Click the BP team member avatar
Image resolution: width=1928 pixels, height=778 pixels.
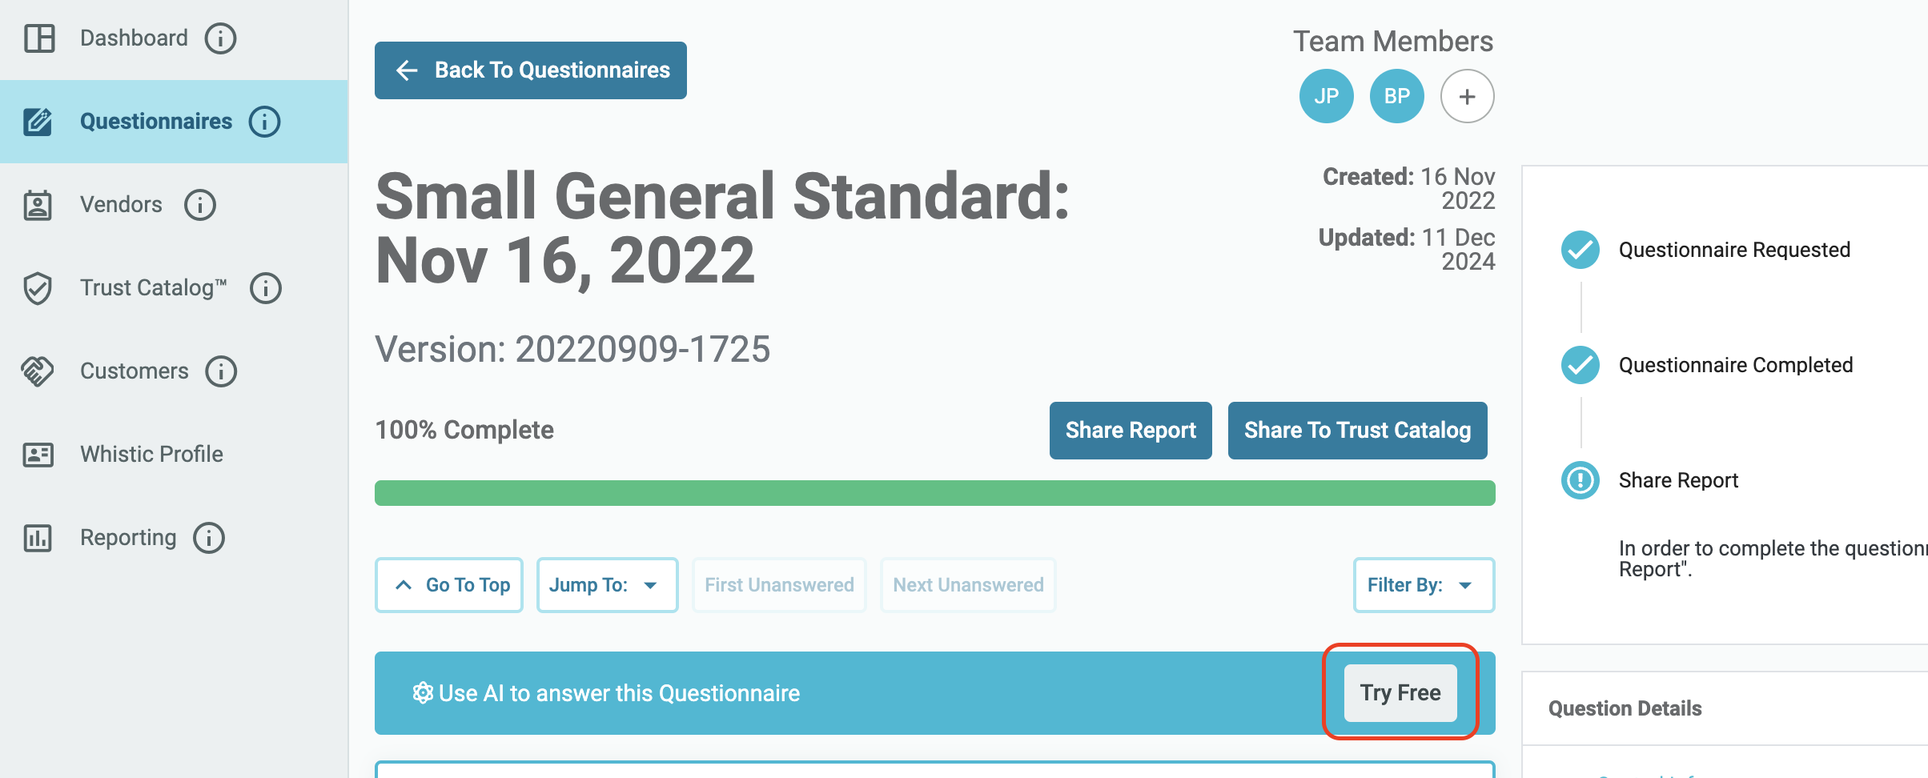pyautogui.click(x=1396, y=96)
